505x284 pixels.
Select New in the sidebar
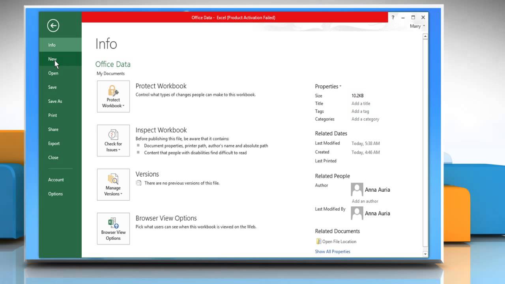click(x=60, y=59)
